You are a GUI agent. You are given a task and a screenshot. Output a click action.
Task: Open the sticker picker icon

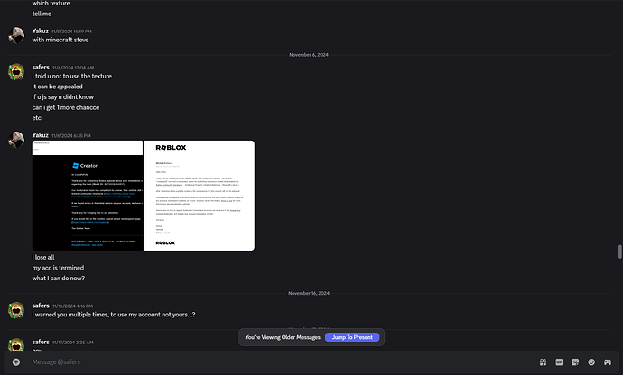(x=575, y=361)
